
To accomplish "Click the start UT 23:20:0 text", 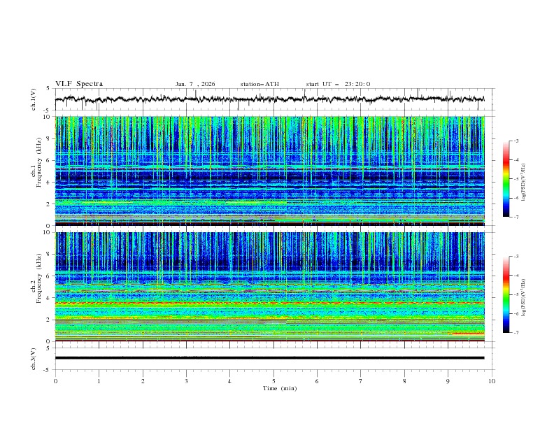I will click(x=338, y=84).
